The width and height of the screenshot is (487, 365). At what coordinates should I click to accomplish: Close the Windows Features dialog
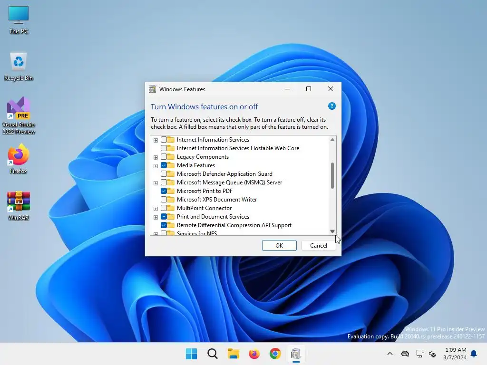[331, 89]
